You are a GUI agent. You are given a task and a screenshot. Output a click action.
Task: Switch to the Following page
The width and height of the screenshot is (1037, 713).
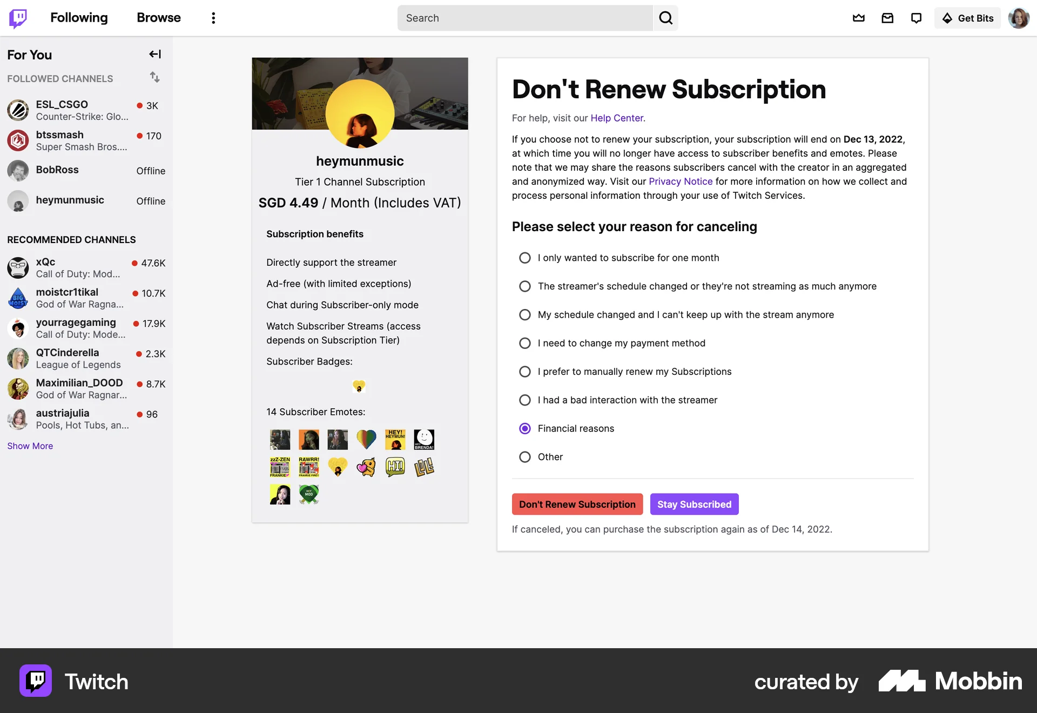tap(79, 18)
